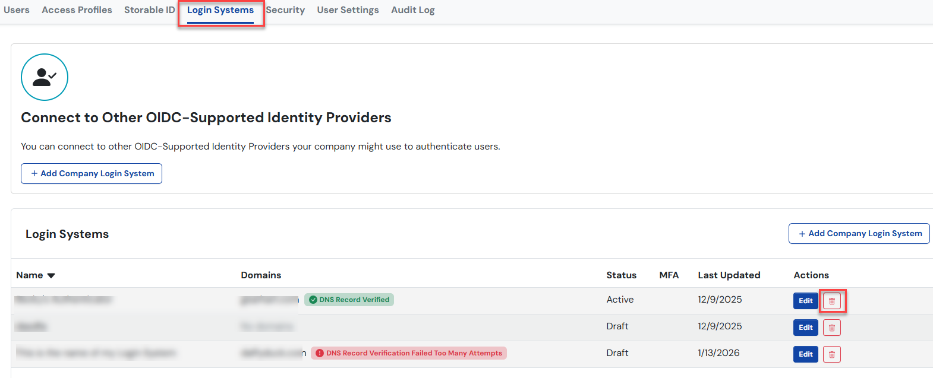The width and height of the screenshot is (933, 378).
Task: Go to the Storable ID tab
Action: (149, 10)
